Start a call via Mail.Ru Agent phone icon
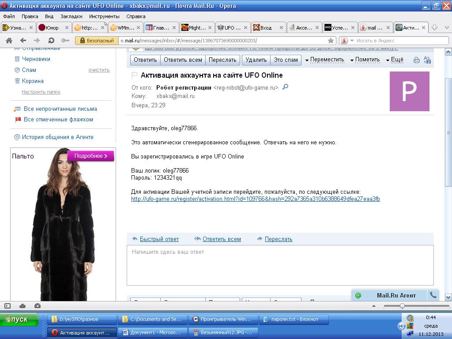452x339 pixels. [x=433, y=295]
